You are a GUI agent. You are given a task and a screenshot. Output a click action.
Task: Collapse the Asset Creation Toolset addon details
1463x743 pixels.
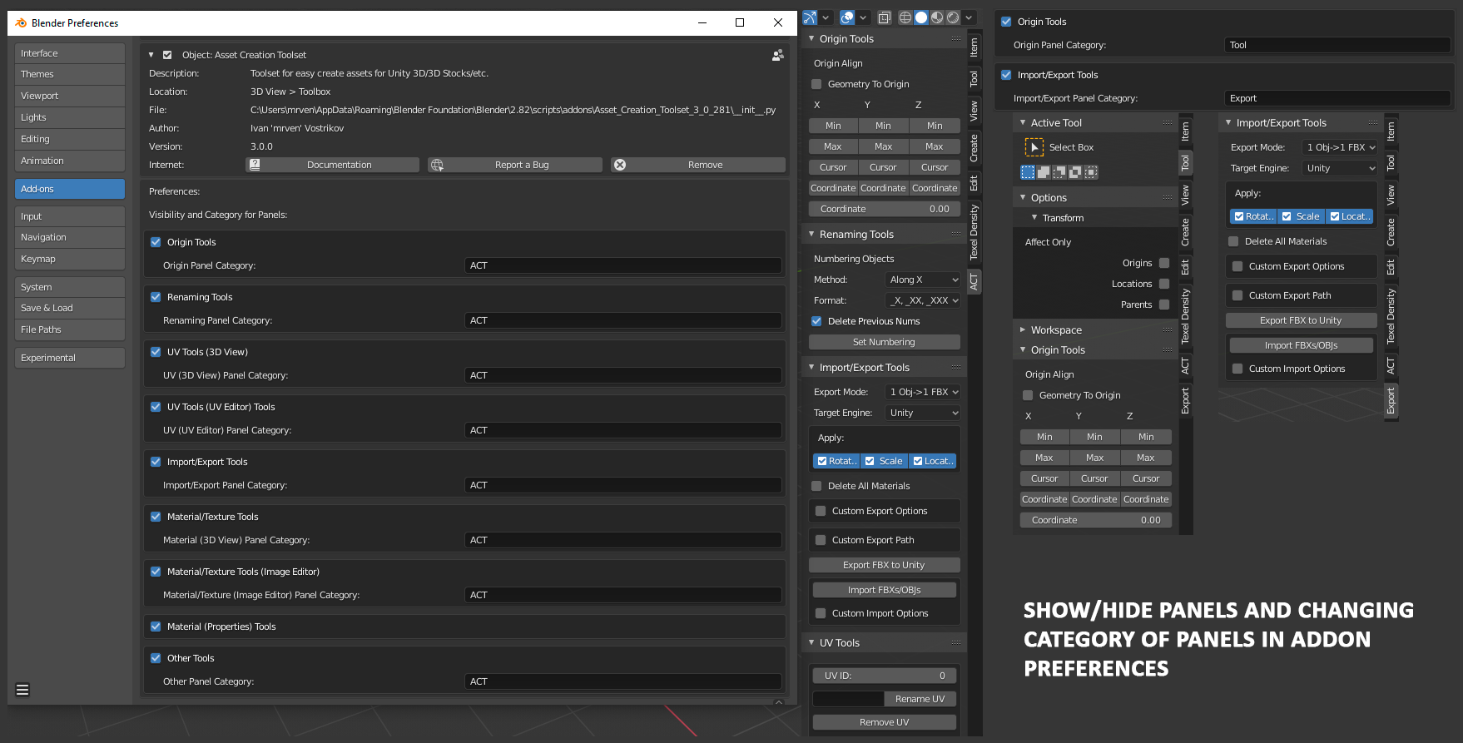coord(151,55)
